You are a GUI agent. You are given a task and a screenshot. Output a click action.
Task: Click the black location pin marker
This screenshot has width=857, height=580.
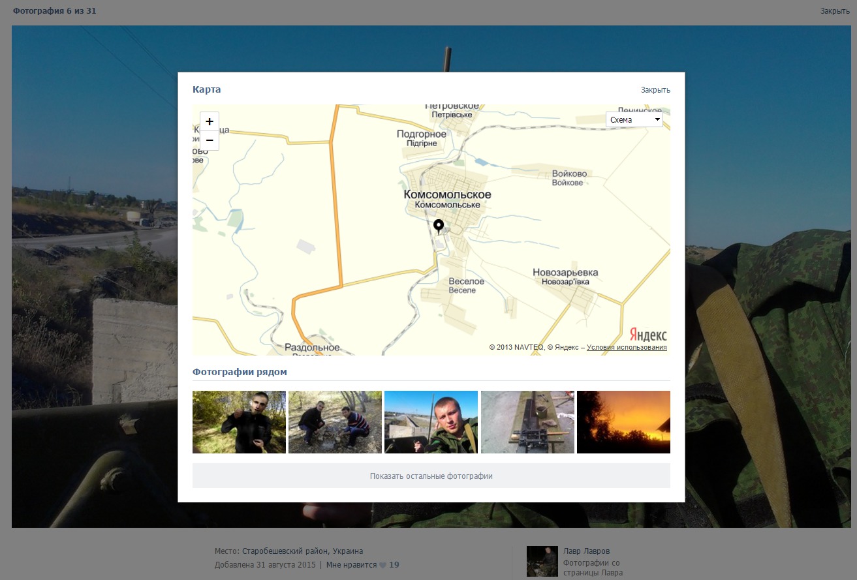pyautogui.click(x=439, y=226)
